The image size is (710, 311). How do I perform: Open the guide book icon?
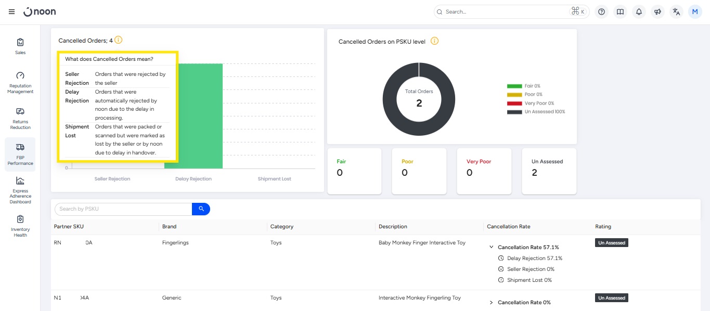[x=620, y=11]
